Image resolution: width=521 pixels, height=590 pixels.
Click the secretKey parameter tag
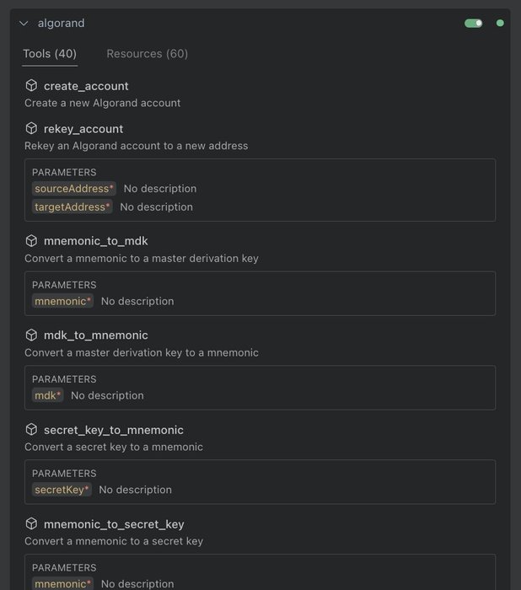pos(62,491)
